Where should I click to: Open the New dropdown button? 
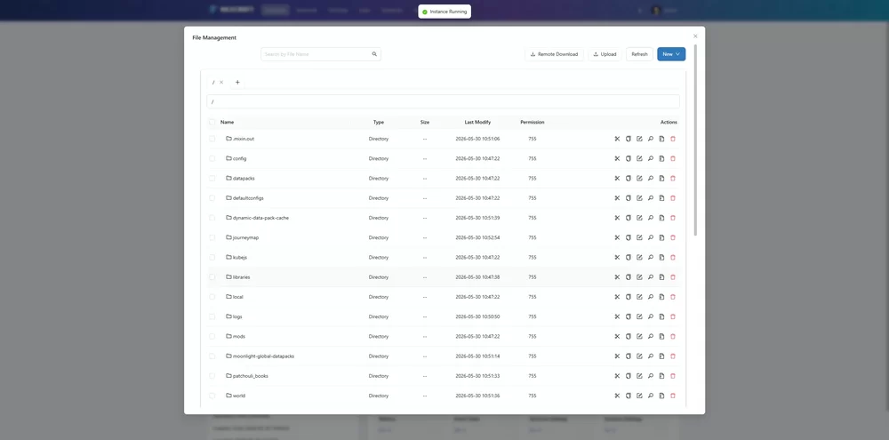[x=671, y=54]
